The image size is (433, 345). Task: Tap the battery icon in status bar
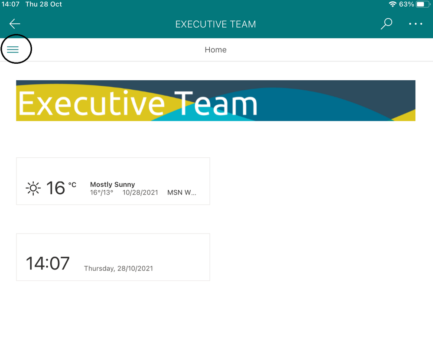pos(423,4)
